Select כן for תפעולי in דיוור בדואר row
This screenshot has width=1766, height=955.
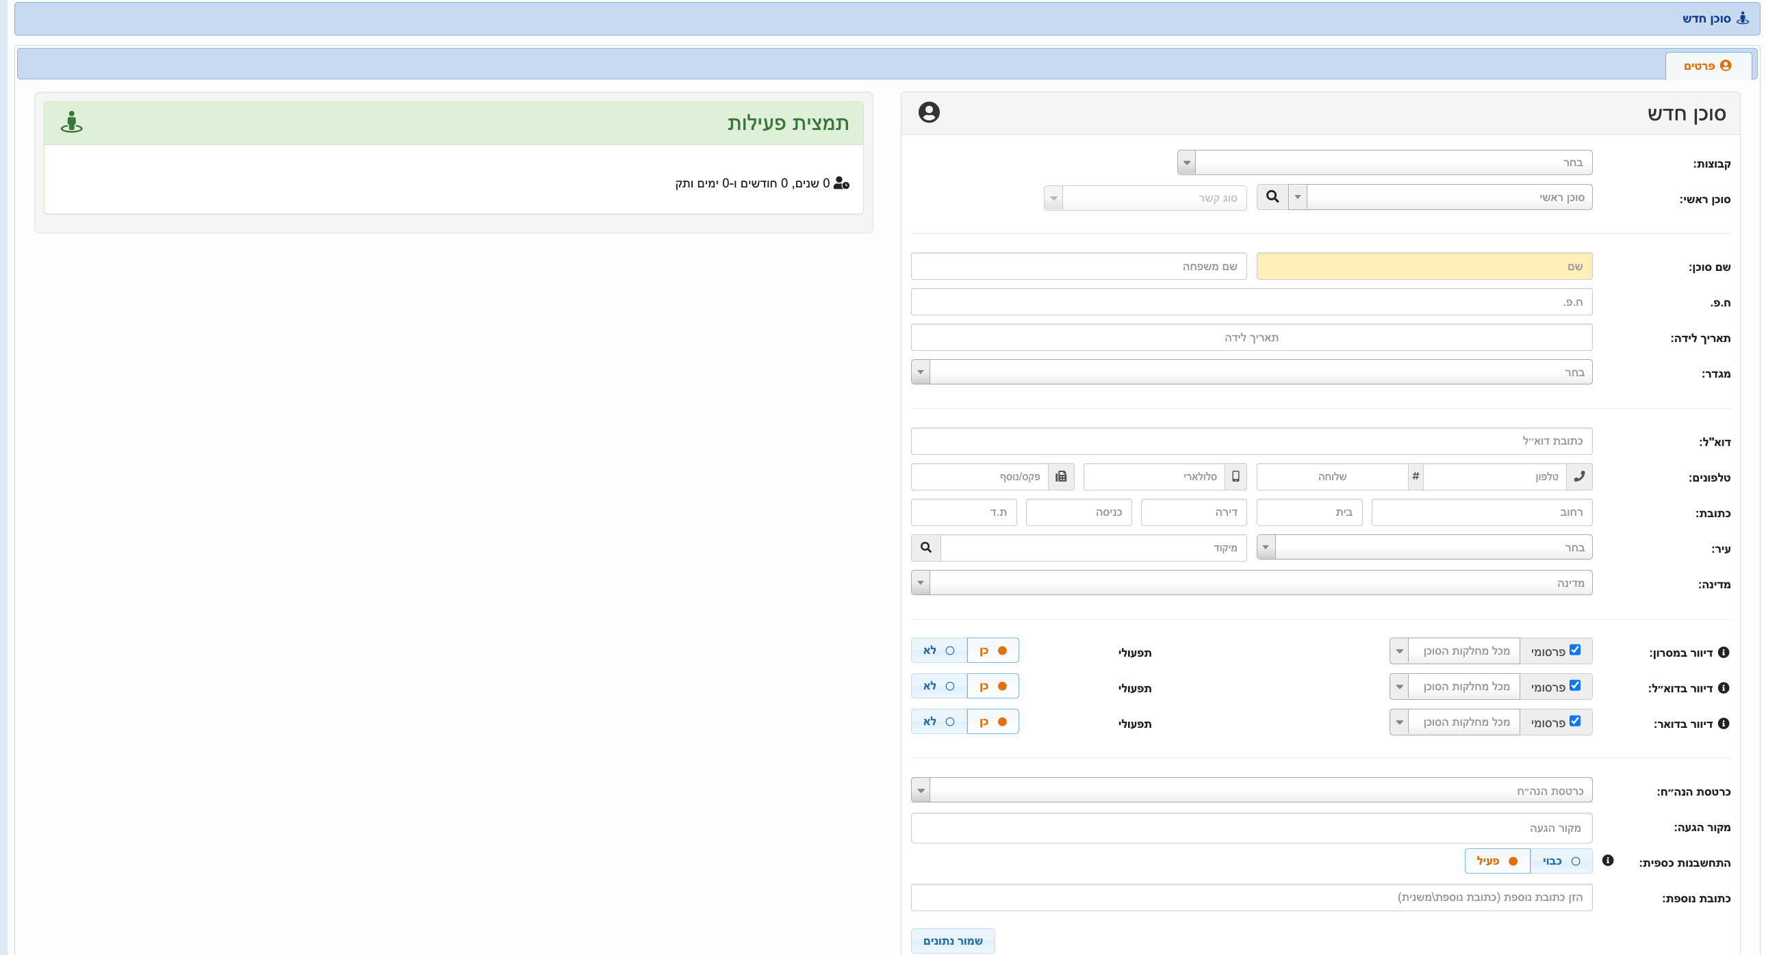[993, 722]
